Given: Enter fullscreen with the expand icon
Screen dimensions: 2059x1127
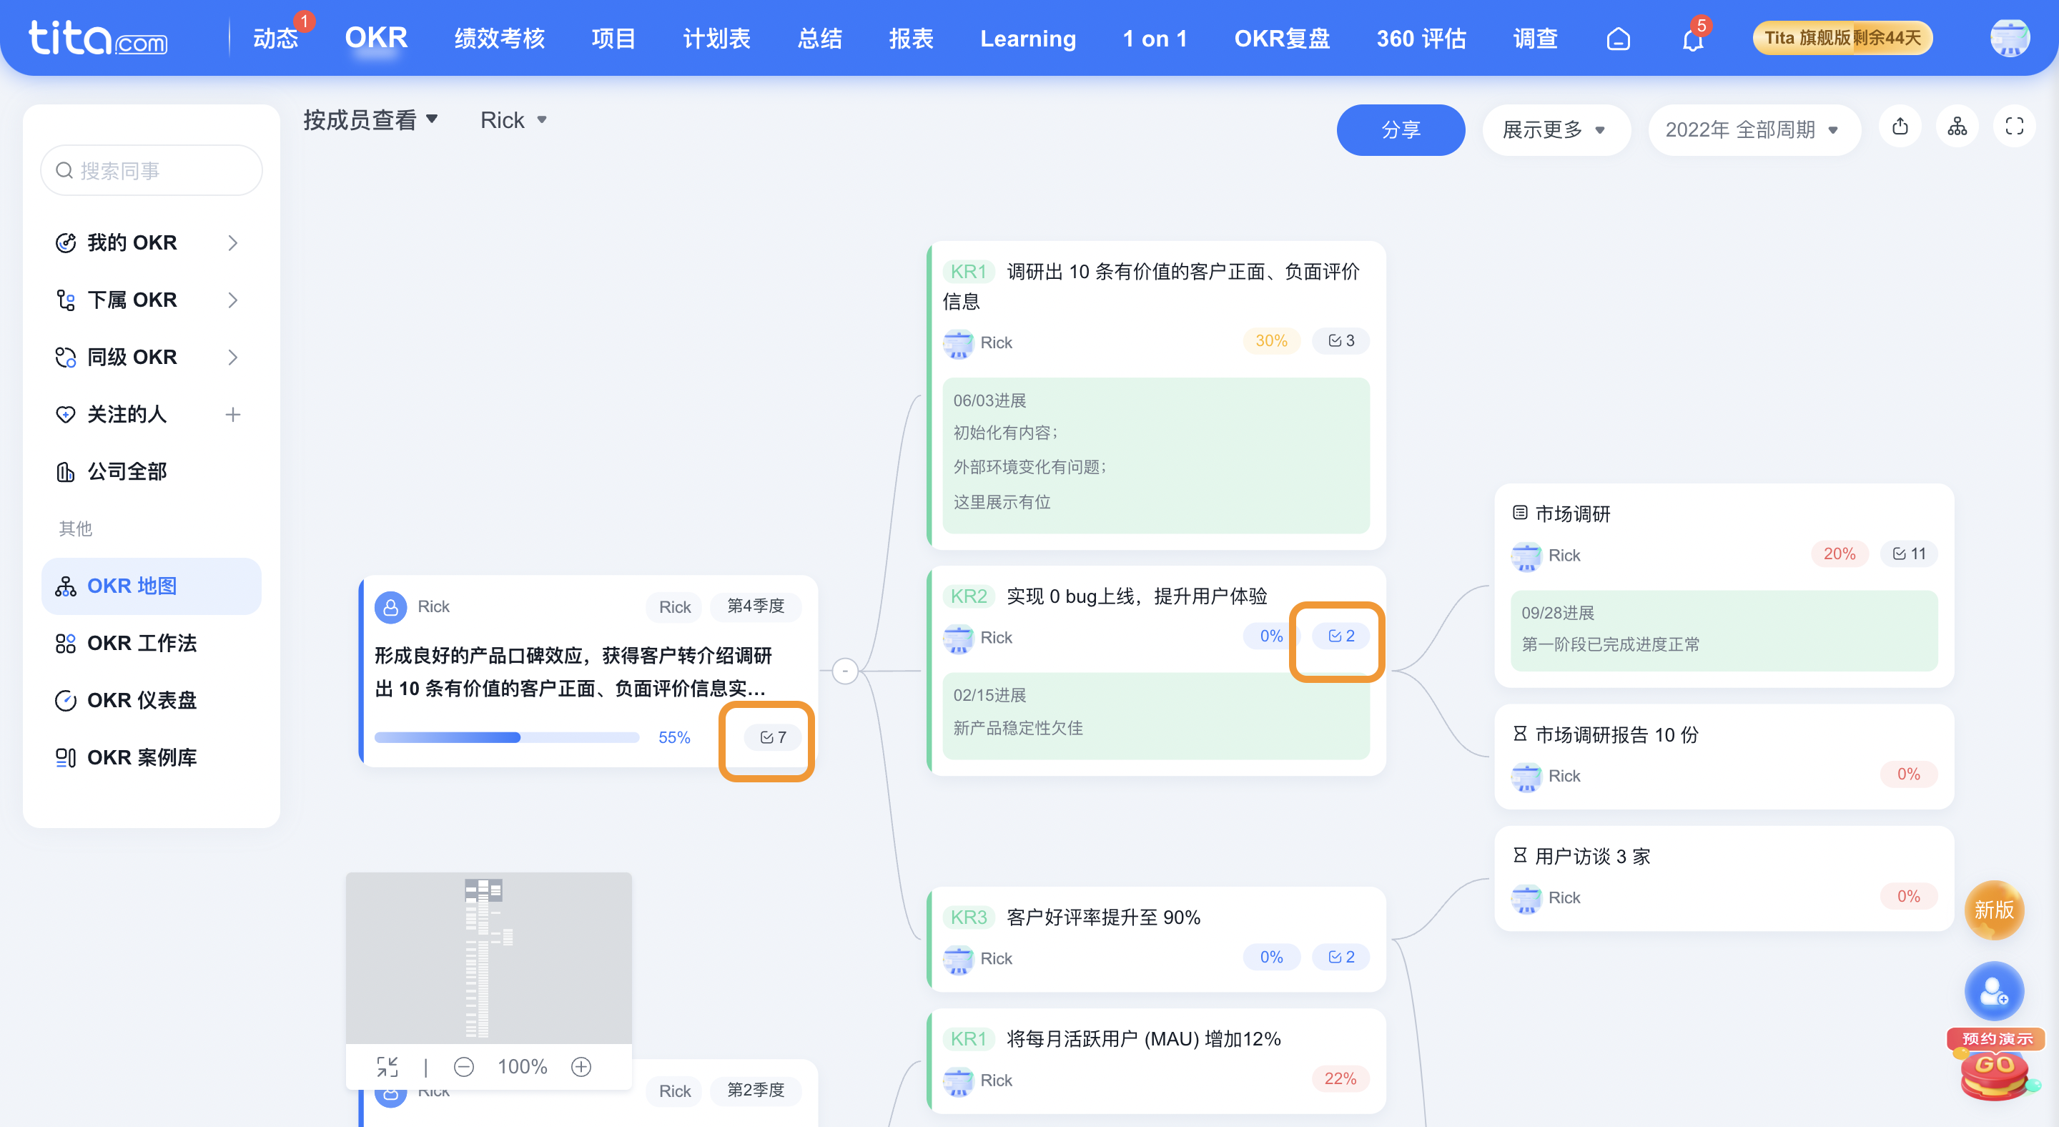Looking at the screenshot, I should [x=2014, y=127].
